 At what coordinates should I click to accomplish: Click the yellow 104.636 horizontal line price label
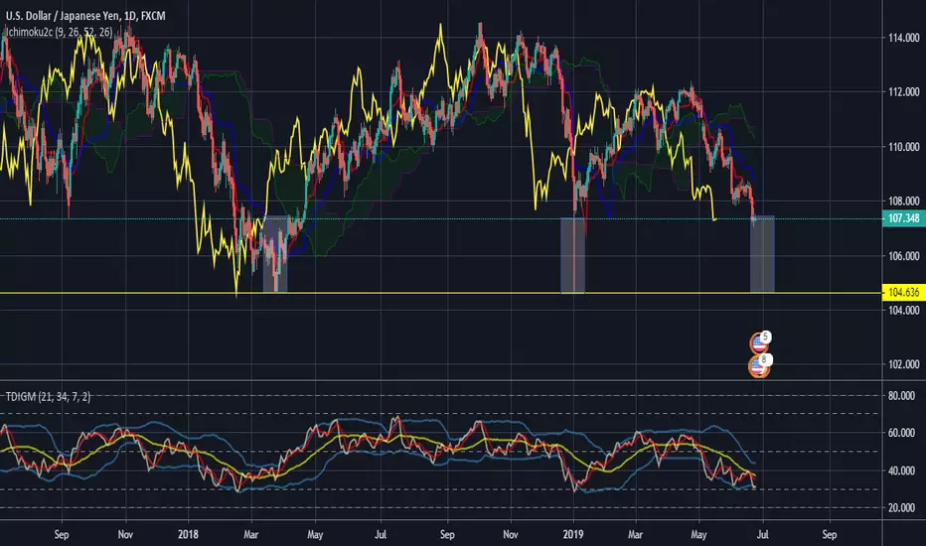pos(903,292)
